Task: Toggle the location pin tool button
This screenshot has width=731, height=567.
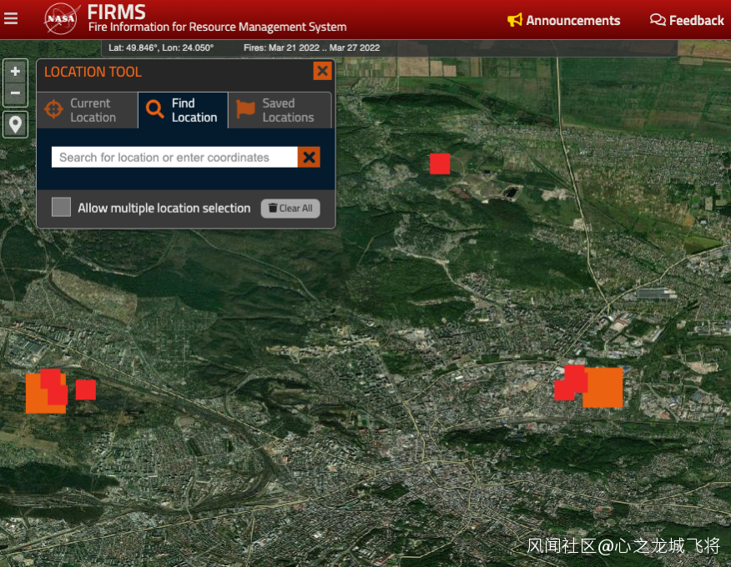Action: click(x=15, y=125)
